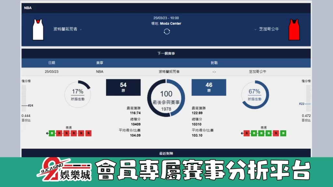Click the 25/03/23 date cell
333x187 pixels.
(53, 71)
